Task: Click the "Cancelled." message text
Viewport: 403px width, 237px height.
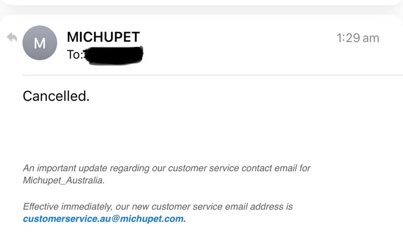Action: pyautogui.click(x=56, y=96)
